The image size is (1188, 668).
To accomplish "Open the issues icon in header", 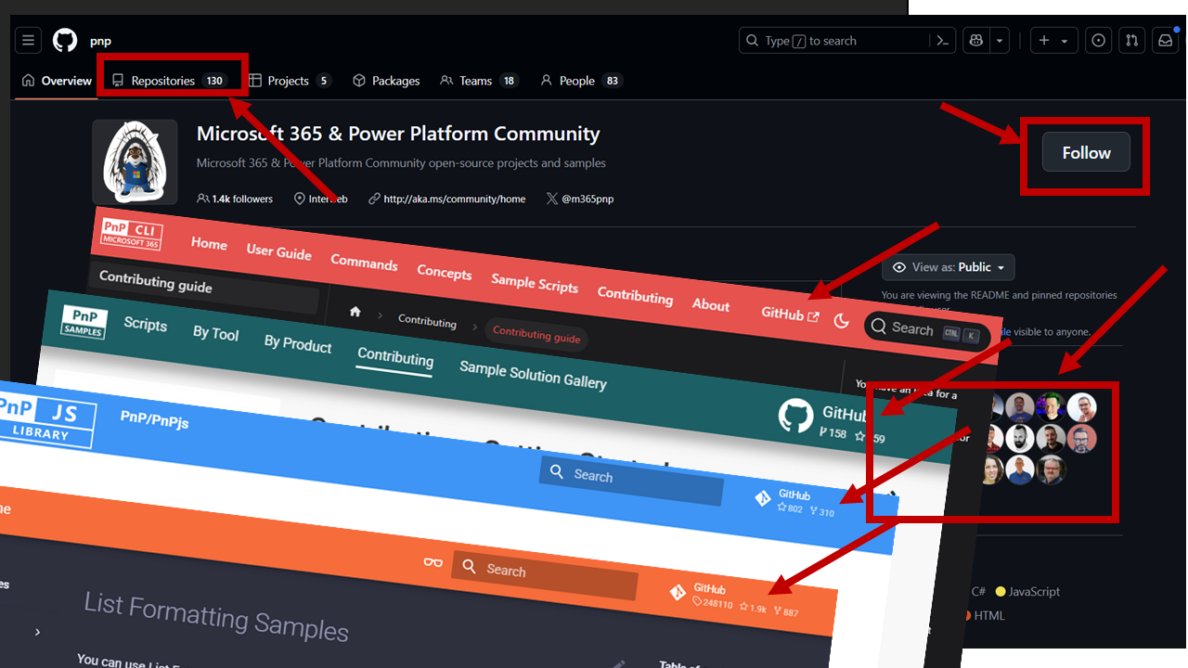I will tap(1099, 41).
